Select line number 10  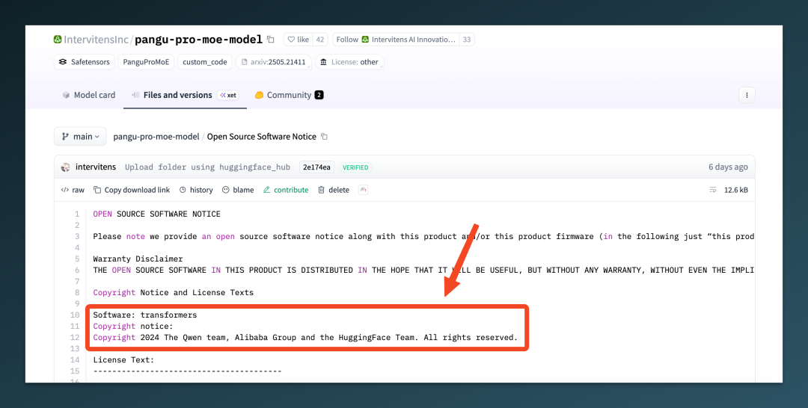point(75,315)
